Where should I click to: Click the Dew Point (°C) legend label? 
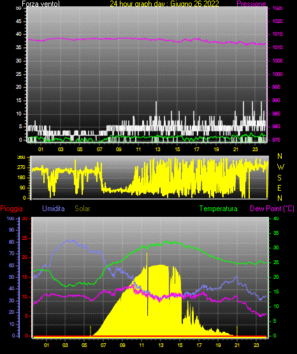272,209
